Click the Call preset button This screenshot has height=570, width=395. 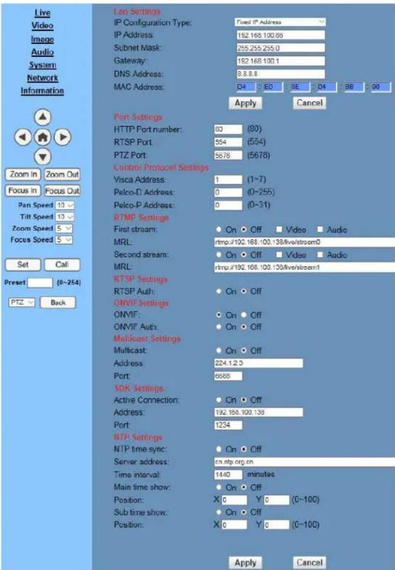tap(62, 265)
